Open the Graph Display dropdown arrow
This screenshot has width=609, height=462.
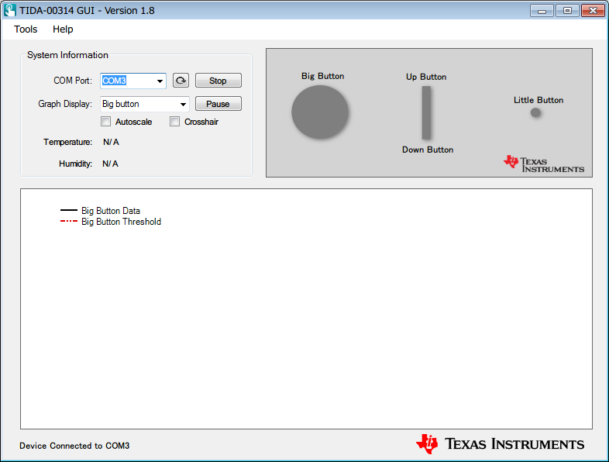(183, 104)
